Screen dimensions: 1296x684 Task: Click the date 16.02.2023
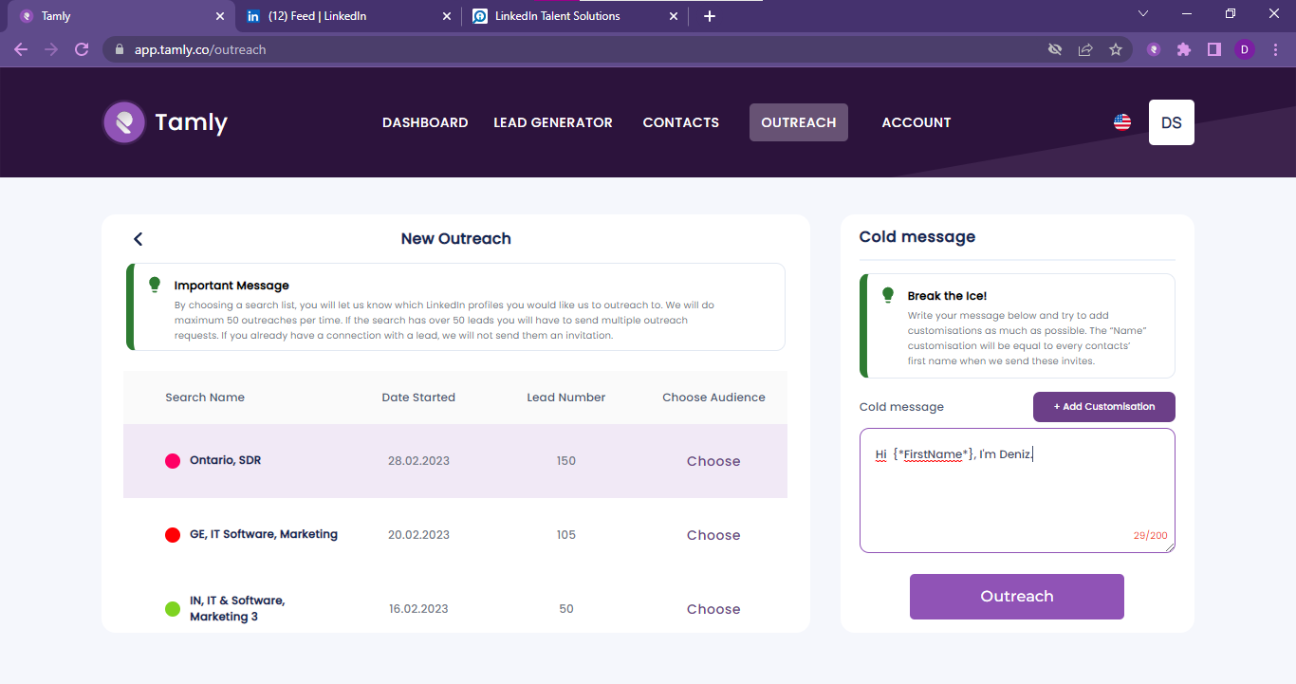418,609
